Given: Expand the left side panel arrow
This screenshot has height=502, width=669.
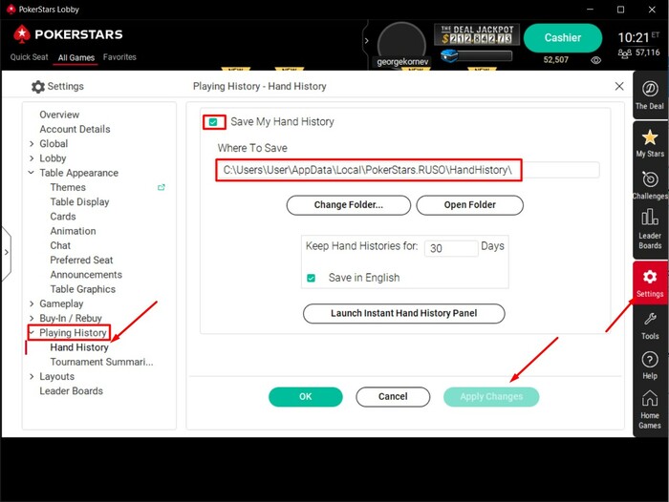Looking at the screenshot, I should tap(6, 252).
